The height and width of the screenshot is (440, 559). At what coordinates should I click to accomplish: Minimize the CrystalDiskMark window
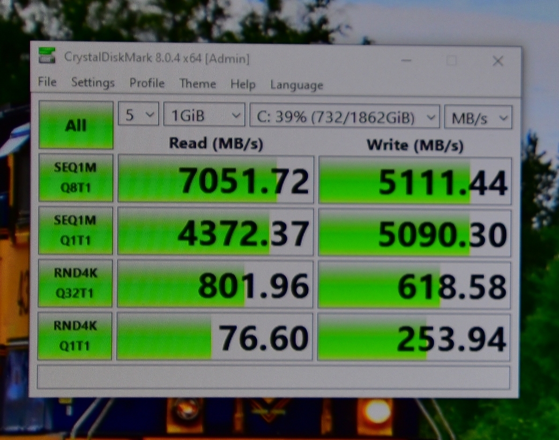coord(406,60)
